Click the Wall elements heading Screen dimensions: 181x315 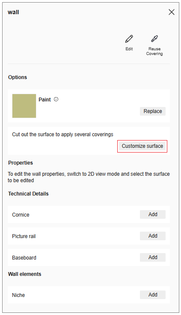[x=25, y=274]
